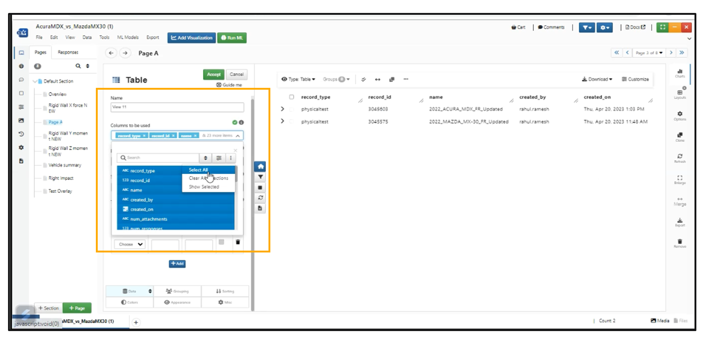Click the reload arrows icon beside the editor

coord(260,198)
